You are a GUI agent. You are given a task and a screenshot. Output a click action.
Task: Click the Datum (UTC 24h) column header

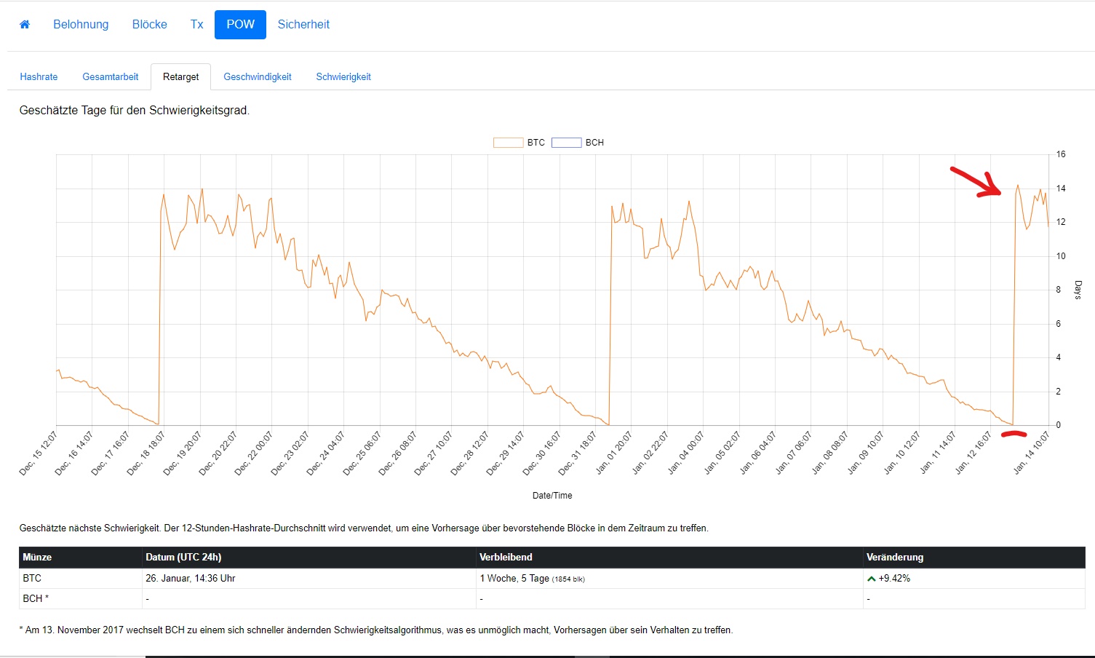(183, 557)
